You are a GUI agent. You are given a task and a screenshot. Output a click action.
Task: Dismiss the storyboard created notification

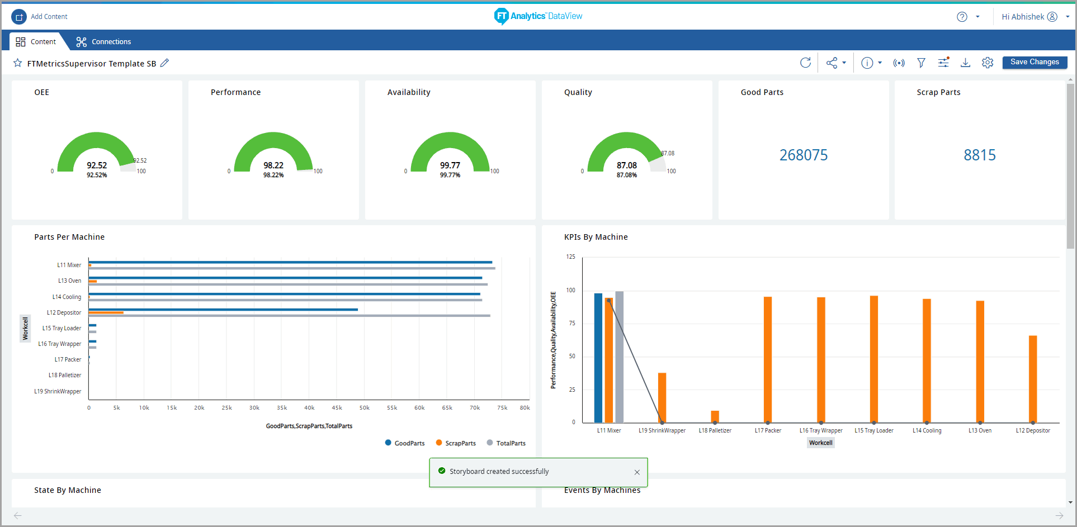(x=637, y=472)
